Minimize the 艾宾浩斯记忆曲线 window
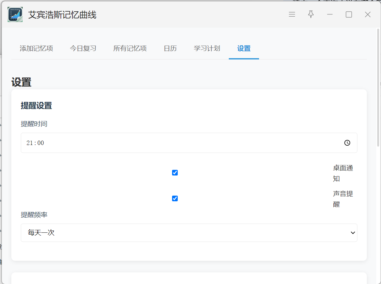 [x=330, y=14]
